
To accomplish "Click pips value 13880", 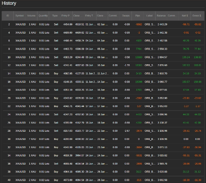I will point(139,57).
